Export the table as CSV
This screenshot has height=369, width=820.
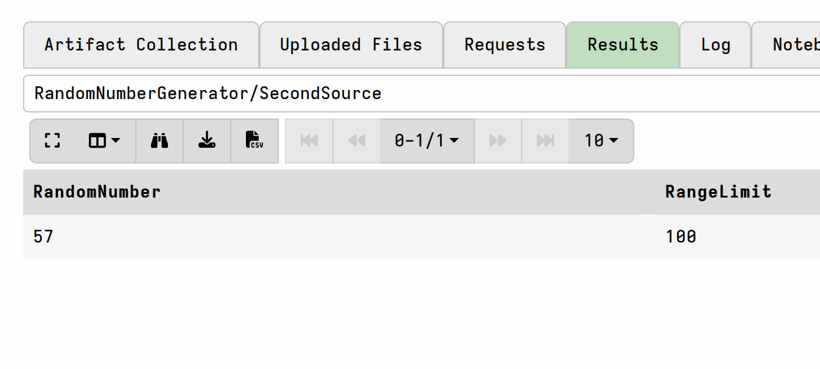click(254, 141)
